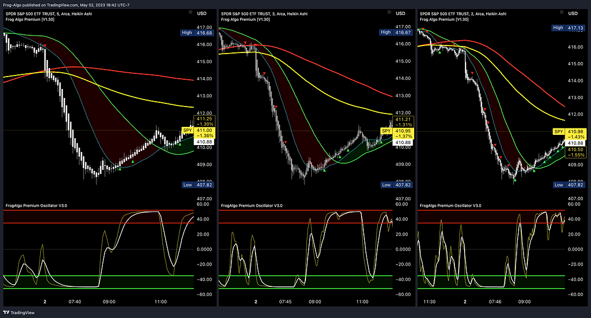Click the white 410.88 price tag in the 3-minute chart

point(403,142)
